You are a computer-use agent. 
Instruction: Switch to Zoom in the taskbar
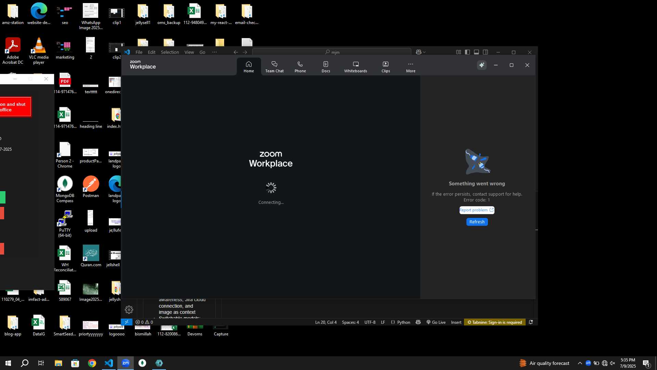(x=126, y=363)
